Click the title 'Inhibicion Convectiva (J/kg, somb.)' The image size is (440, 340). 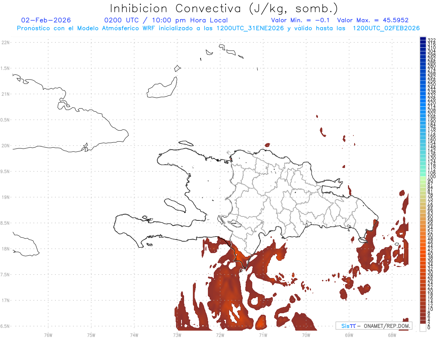pyautogui.click(x=224, y=8)
